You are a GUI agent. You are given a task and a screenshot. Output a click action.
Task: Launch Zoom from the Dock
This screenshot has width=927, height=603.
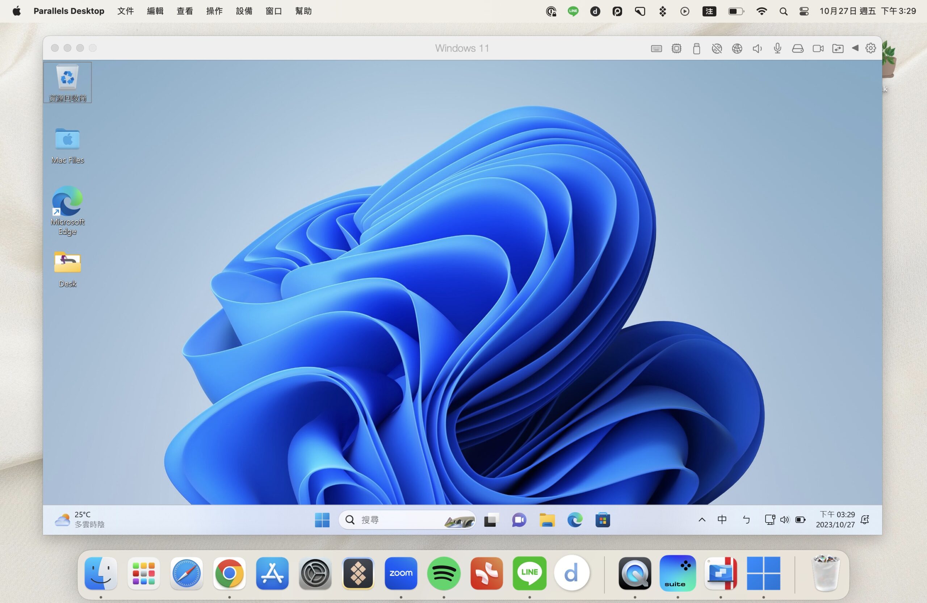pyautogui.click(x=401, y=573)
